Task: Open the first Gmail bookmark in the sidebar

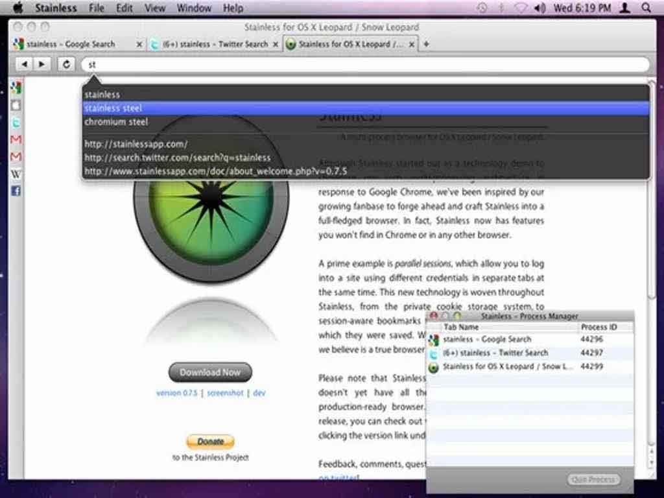Action: [16, 140]
